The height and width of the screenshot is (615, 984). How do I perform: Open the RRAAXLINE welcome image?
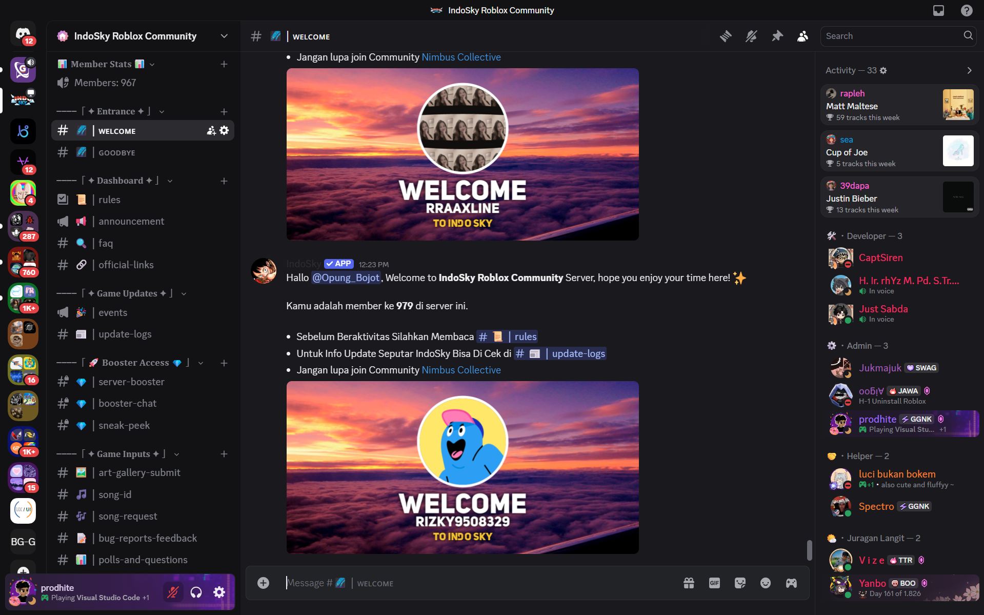point(463,154)
